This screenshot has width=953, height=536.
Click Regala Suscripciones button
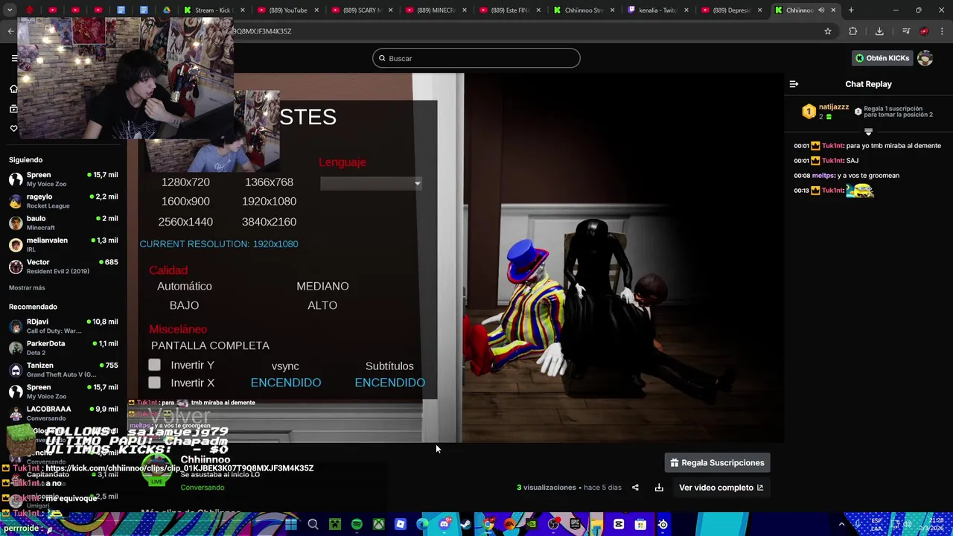click(717, 463)
